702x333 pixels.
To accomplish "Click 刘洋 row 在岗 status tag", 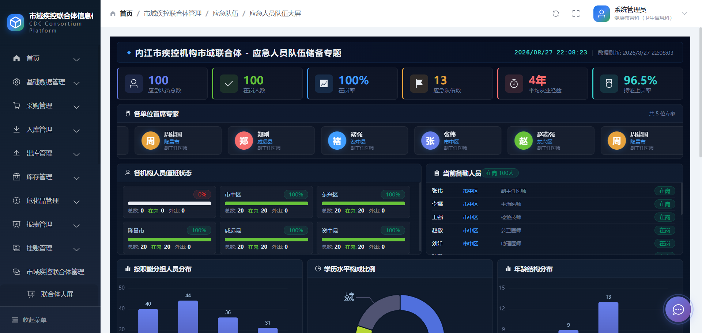I will pyautogui.click(x=665, y=244).
